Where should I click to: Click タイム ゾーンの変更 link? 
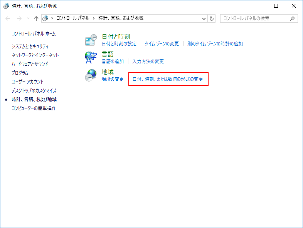pyautogui.click(x=162, y=44)
